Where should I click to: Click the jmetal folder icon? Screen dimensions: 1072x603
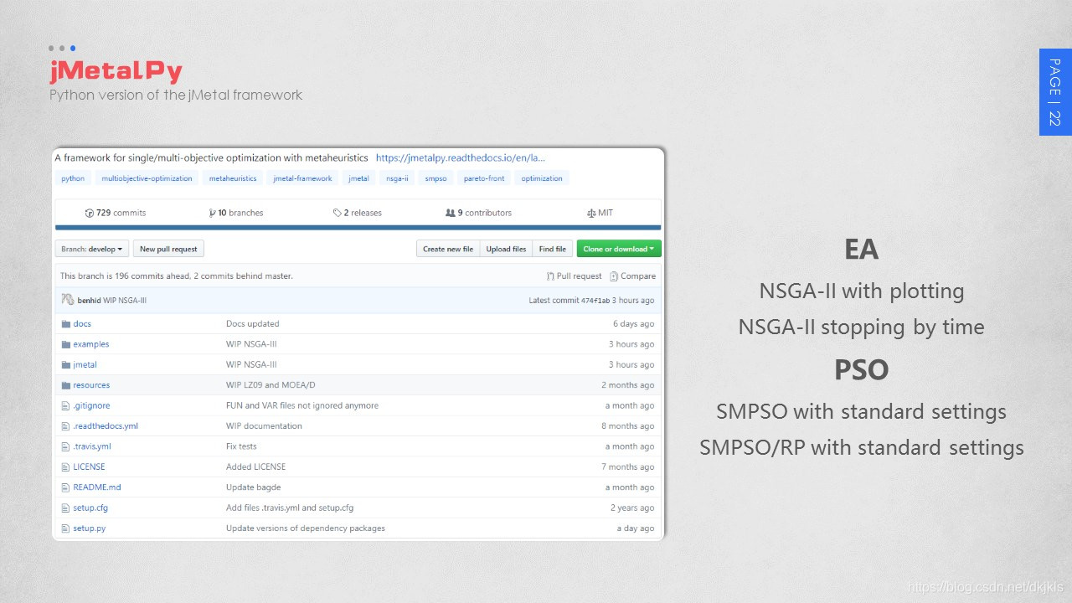pos(65,365)
